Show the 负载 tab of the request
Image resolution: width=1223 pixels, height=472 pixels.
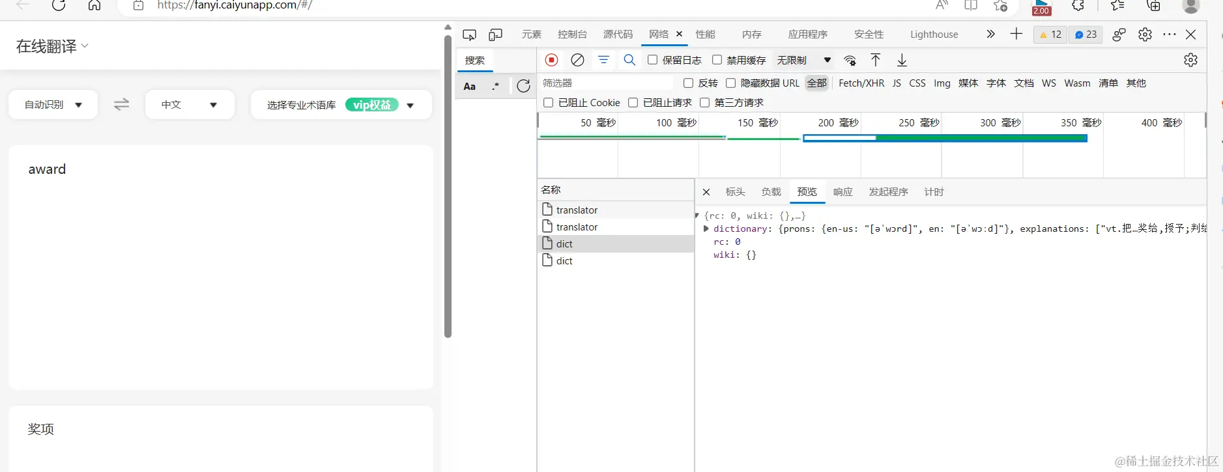(x=771, y=192)
